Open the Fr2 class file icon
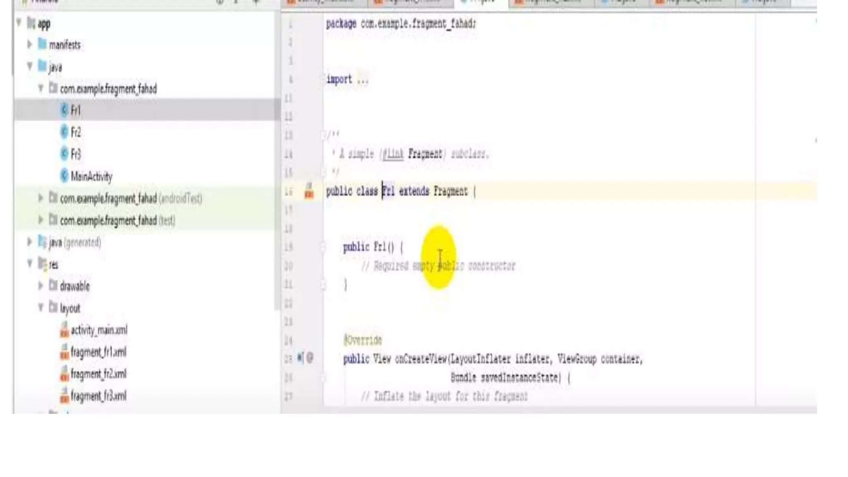The image size is (848, 477). [64, 132]
